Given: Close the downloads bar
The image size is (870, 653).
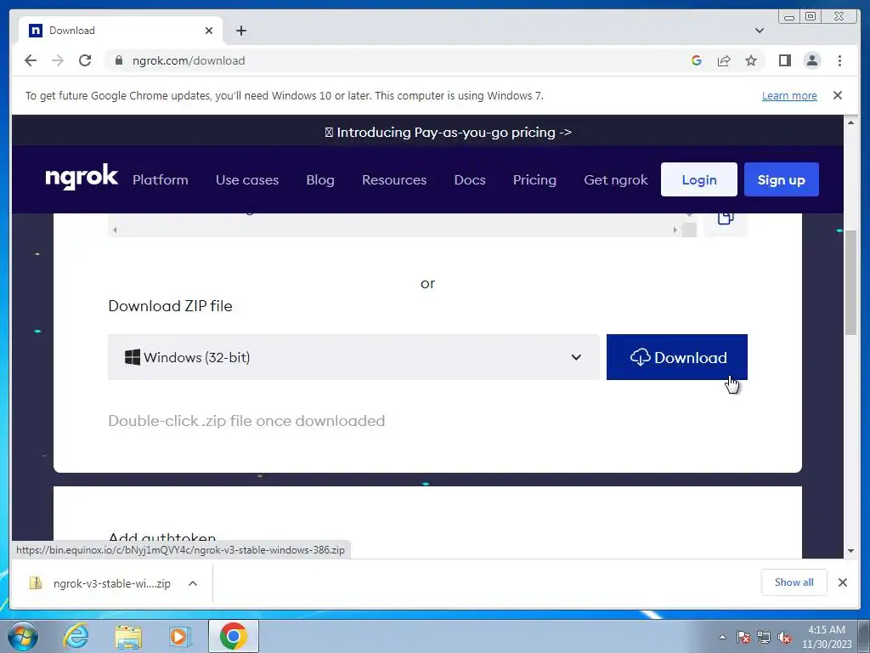Looking at the screenshot, I should point(842,582).
